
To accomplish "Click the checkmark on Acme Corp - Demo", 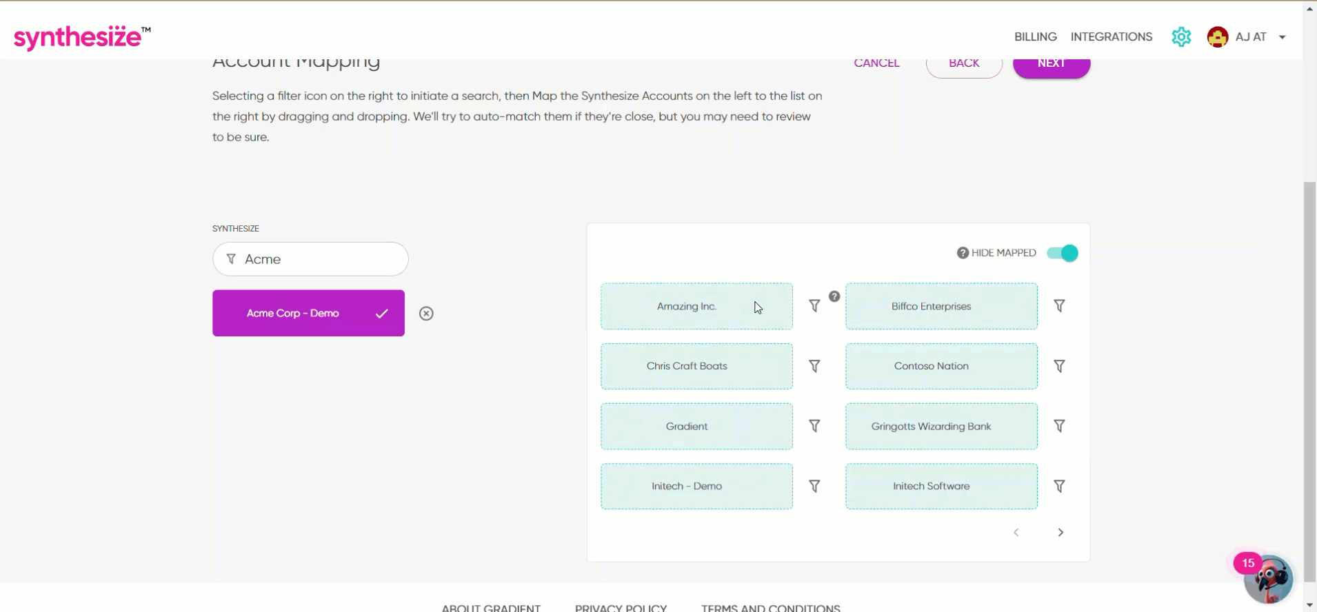I will [x=381, y=314].
